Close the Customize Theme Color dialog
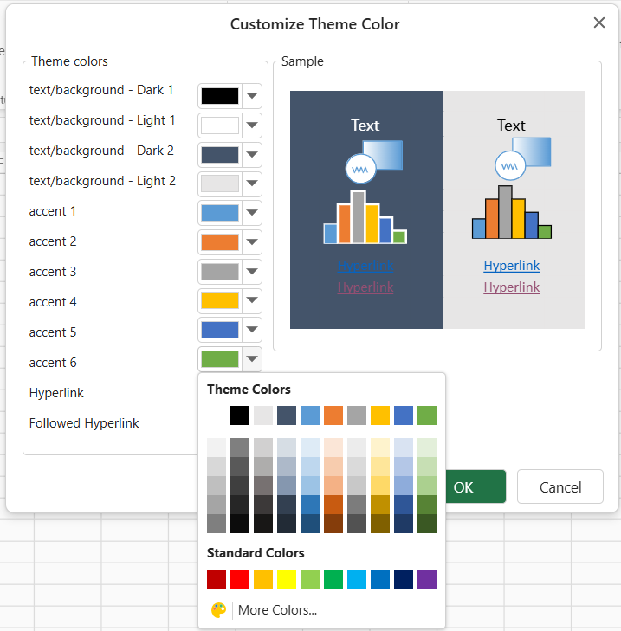This screenshot has height=631, width=621. [598, 23]
